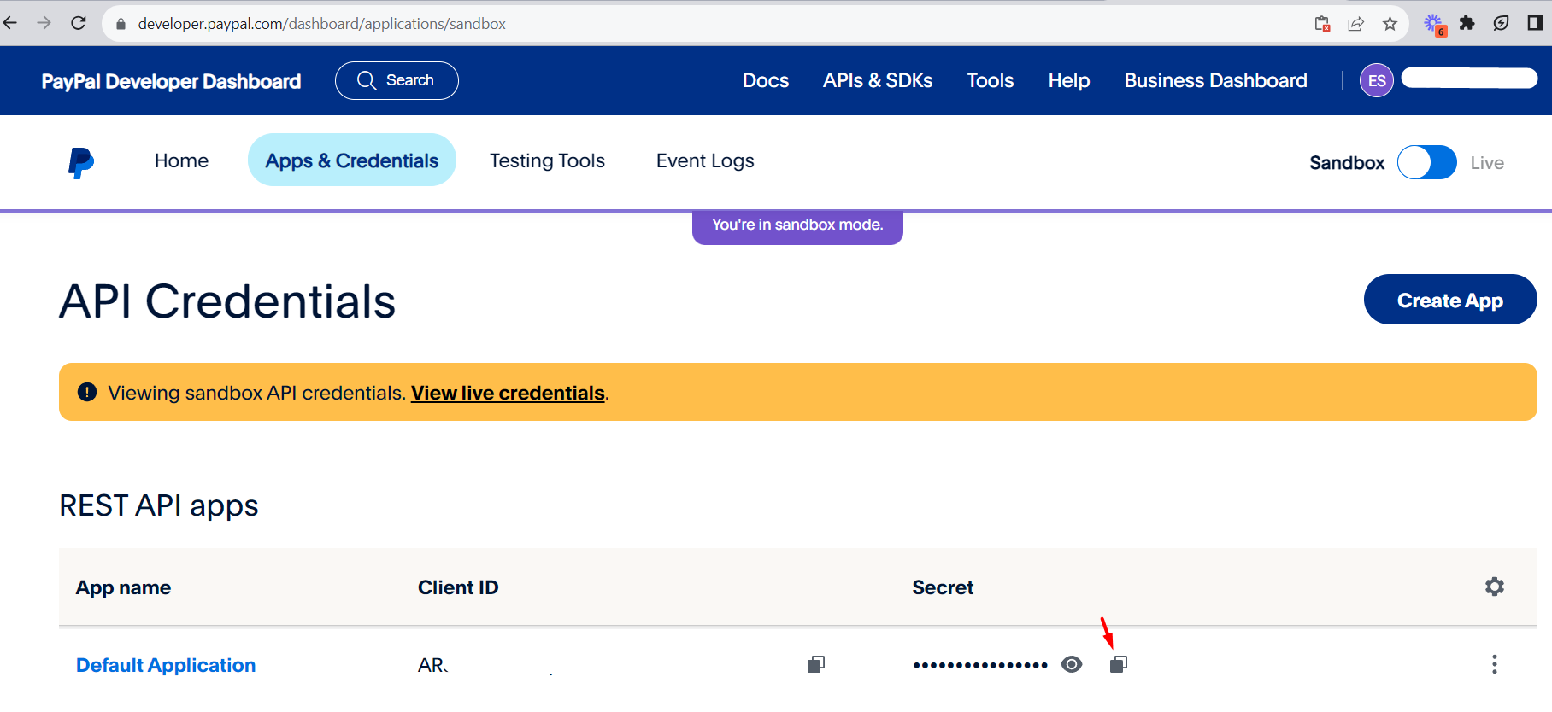Open the browser side panel icon
Viewport: 1552px width, 712px height.
pyautogui.click(x=1535, y=23)
